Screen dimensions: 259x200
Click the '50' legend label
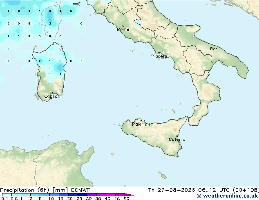[126, 198]
